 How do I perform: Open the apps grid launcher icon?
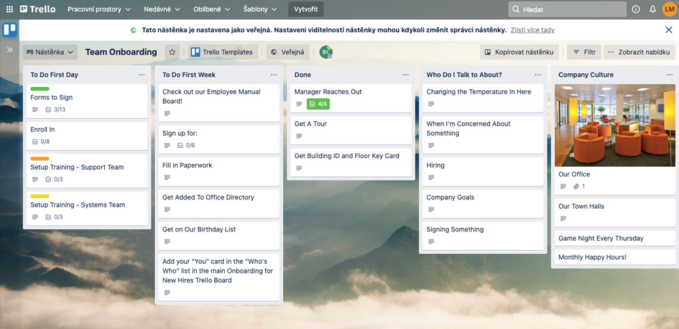point(10,9)
